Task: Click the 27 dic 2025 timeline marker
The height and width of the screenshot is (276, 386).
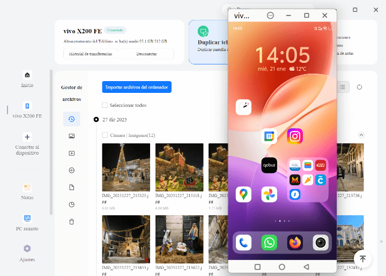Action: click(96, 119)
